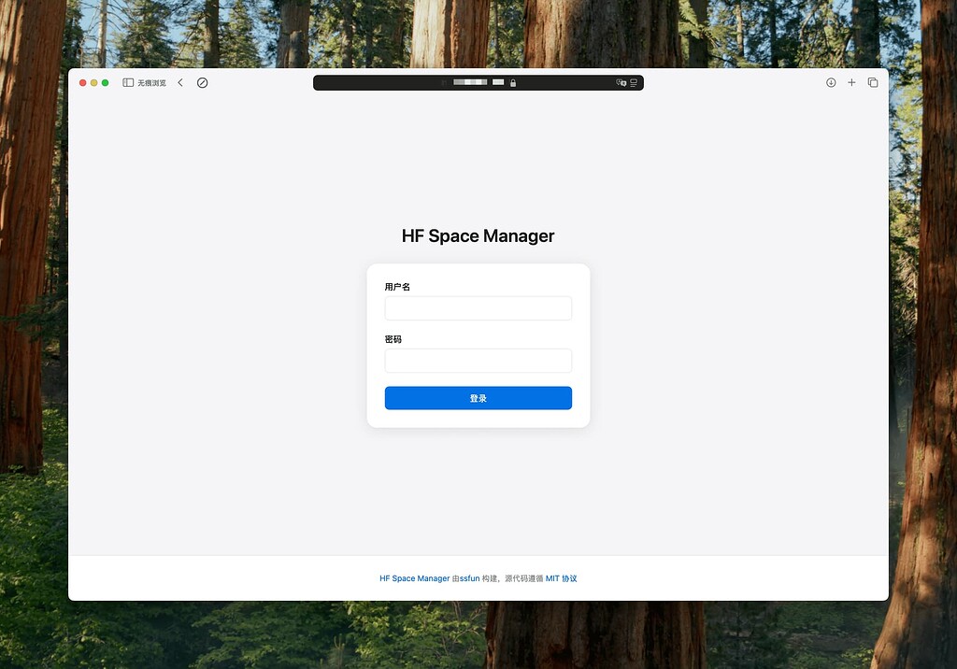Open the MIT 协议 license link

click(561, 578)
